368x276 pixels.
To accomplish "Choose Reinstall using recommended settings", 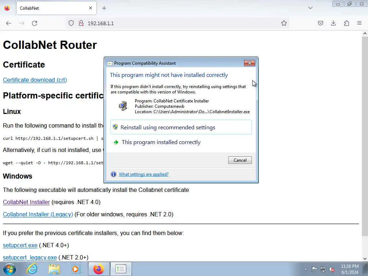I will 181,127.
